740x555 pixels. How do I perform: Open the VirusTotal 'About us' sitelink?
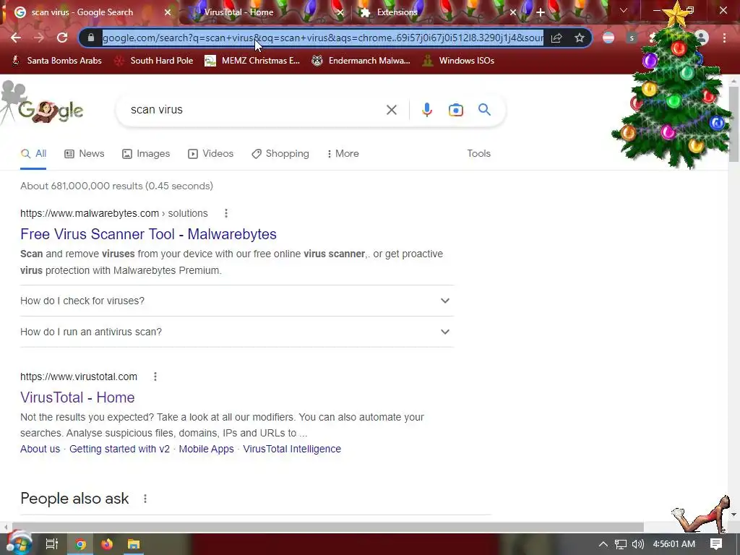[40, 449]
